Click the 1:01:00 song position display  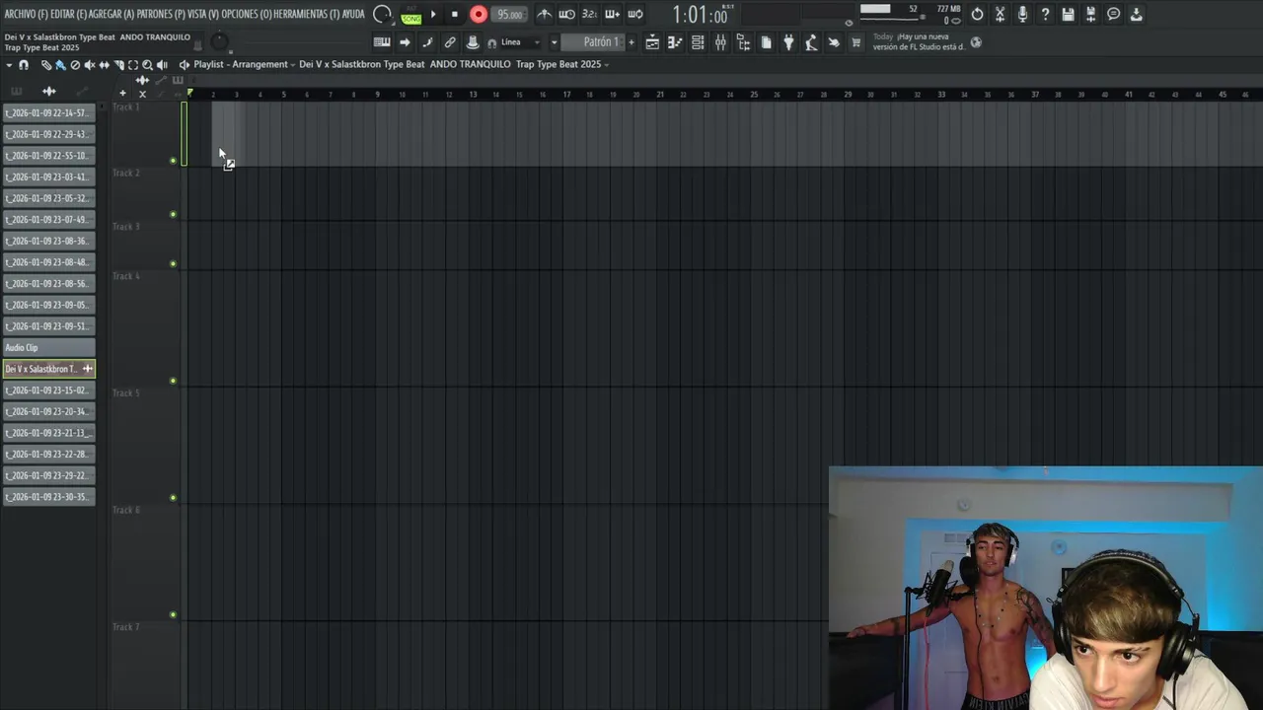701,15
